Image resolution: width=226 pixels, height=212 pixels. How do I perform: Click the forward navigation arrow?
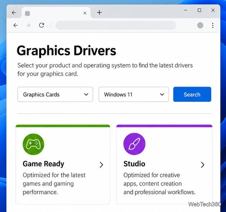(x=28, y=25)
